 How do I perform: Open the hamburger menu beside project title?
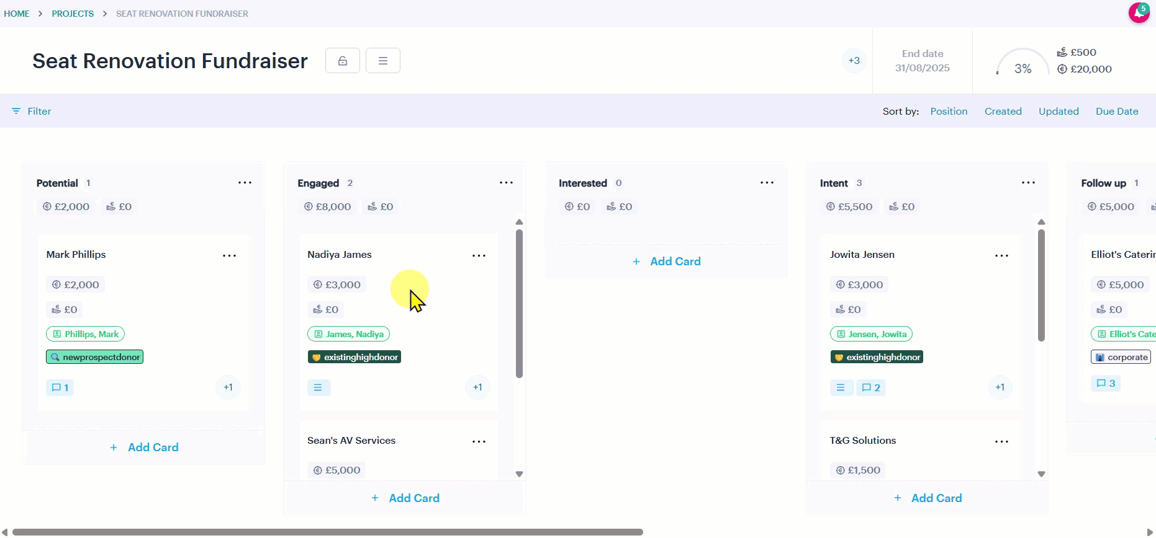[383, 61]
